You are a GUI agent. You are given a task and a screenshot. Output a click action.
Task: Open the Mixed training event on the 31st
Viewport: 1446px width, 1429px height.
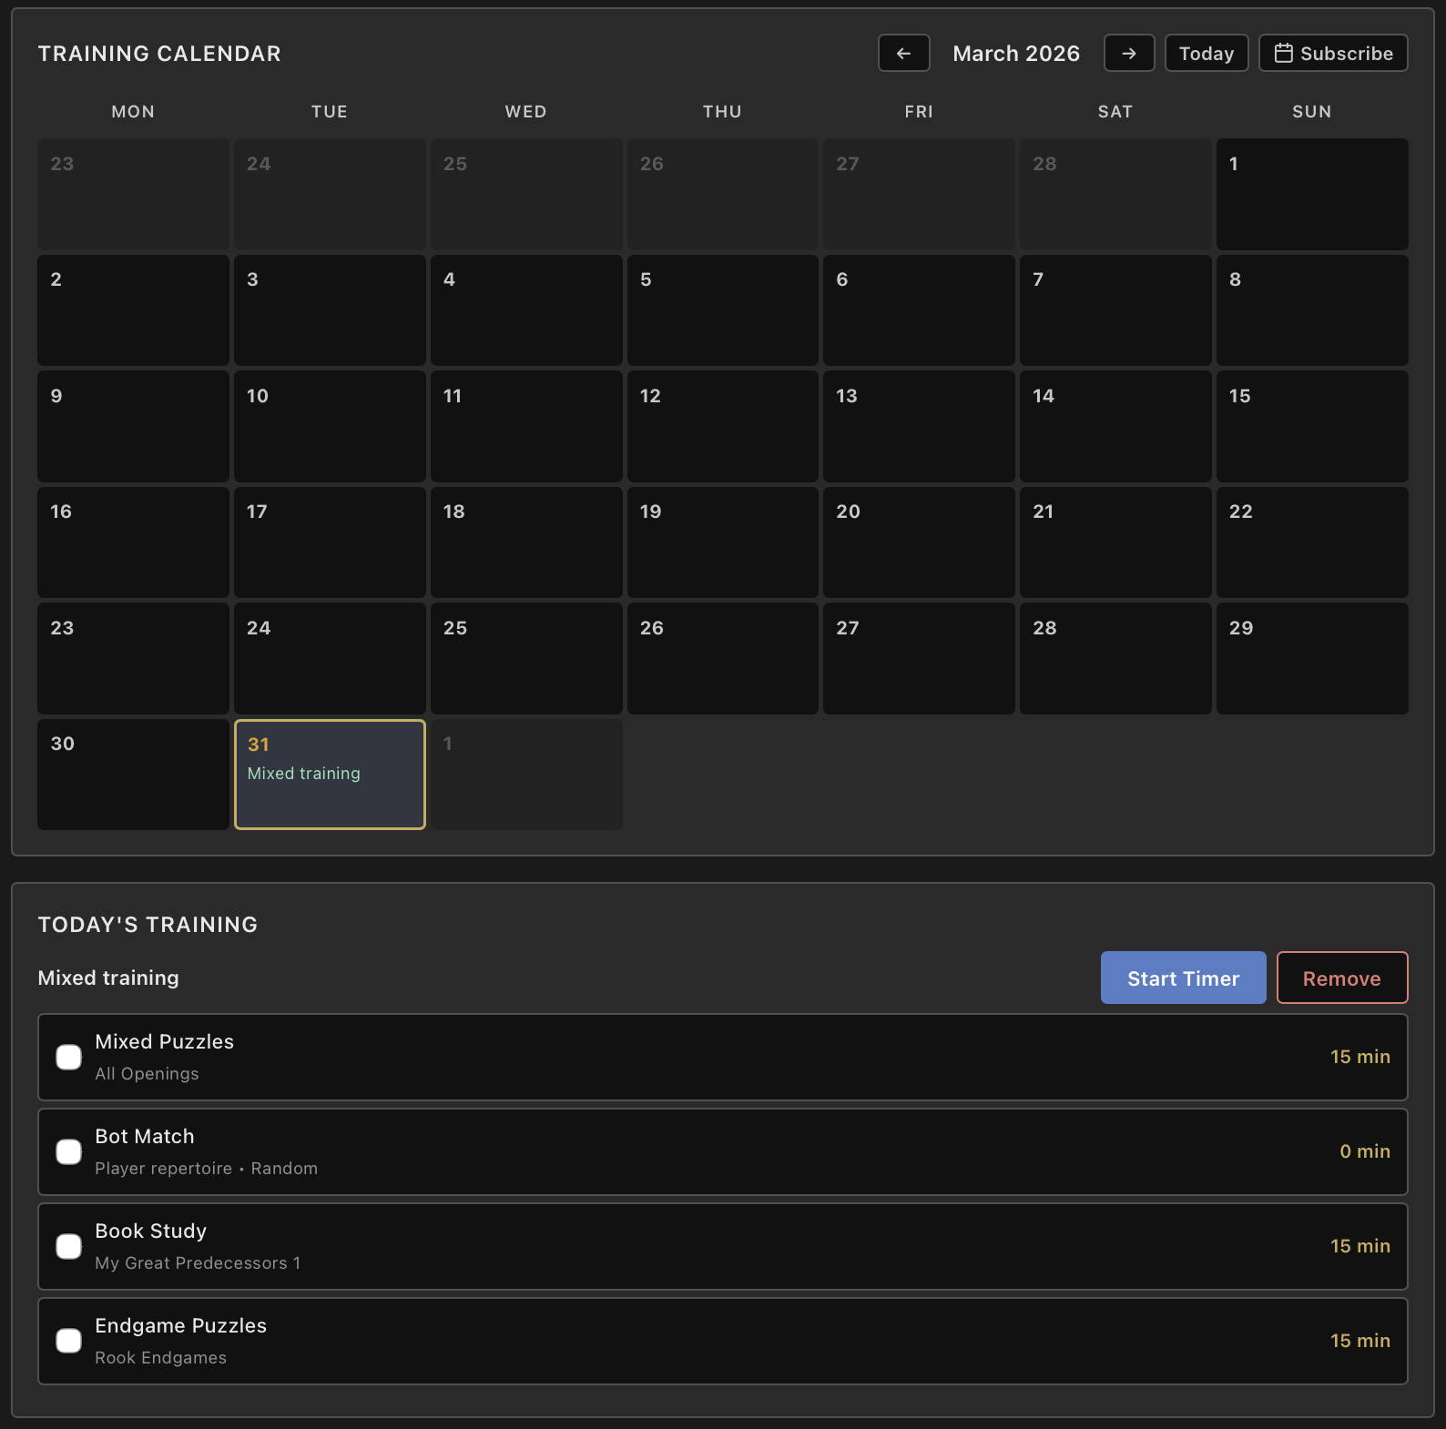click(304, 774)
